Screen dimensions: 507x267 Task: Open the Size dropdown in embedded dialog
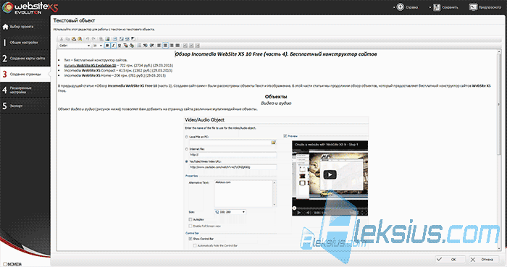tap(230, 212)
